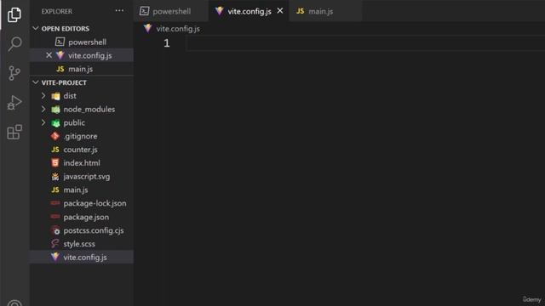
Task: Open the Extensions view
Action: coord(14,132)
